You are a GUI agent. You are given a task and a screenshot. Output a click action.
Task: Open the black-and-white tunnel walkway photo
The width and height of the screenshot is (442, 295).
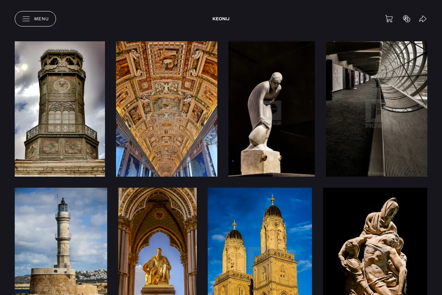[x=376, y=109]
